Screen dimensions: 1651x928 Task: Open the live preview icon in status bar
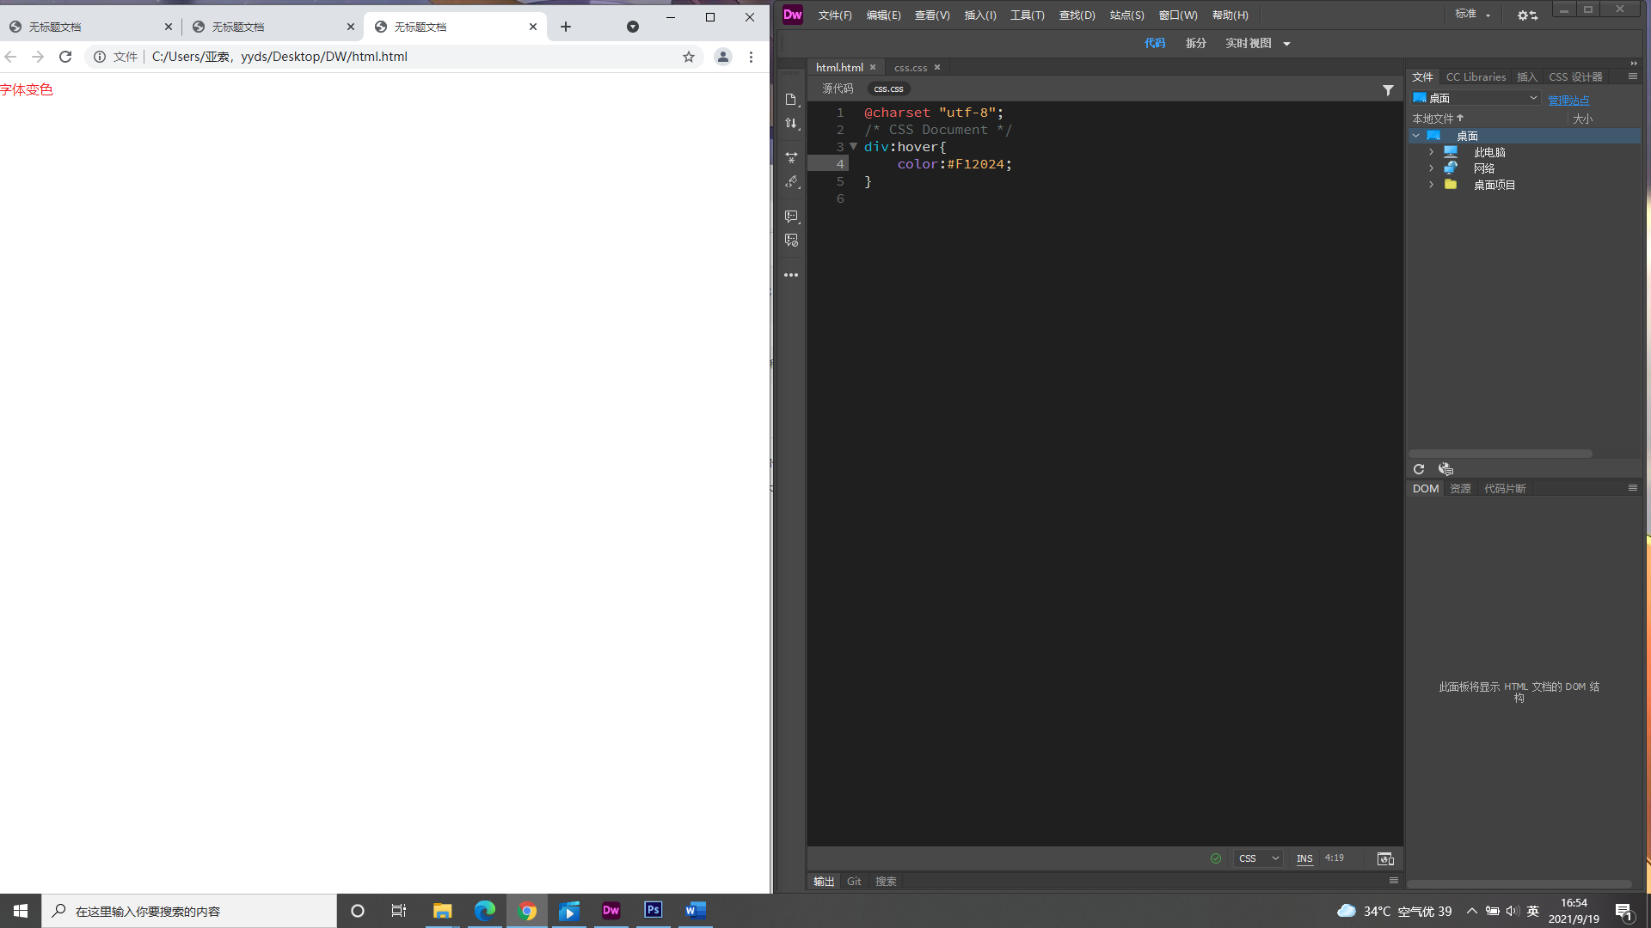pyautogui.click(x=1385, y=858)
